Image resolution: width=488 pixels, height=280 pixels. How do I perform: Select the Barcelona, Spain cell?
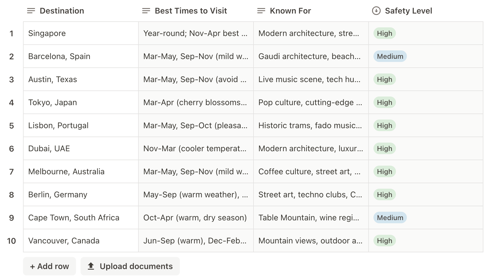click(81, 56)
